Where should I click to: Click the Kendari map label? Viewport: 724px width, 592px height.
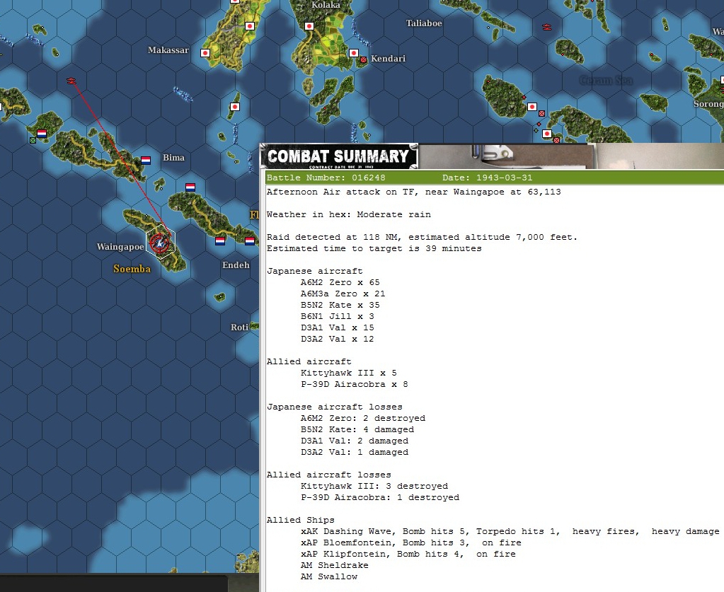(x=388, y=59)
